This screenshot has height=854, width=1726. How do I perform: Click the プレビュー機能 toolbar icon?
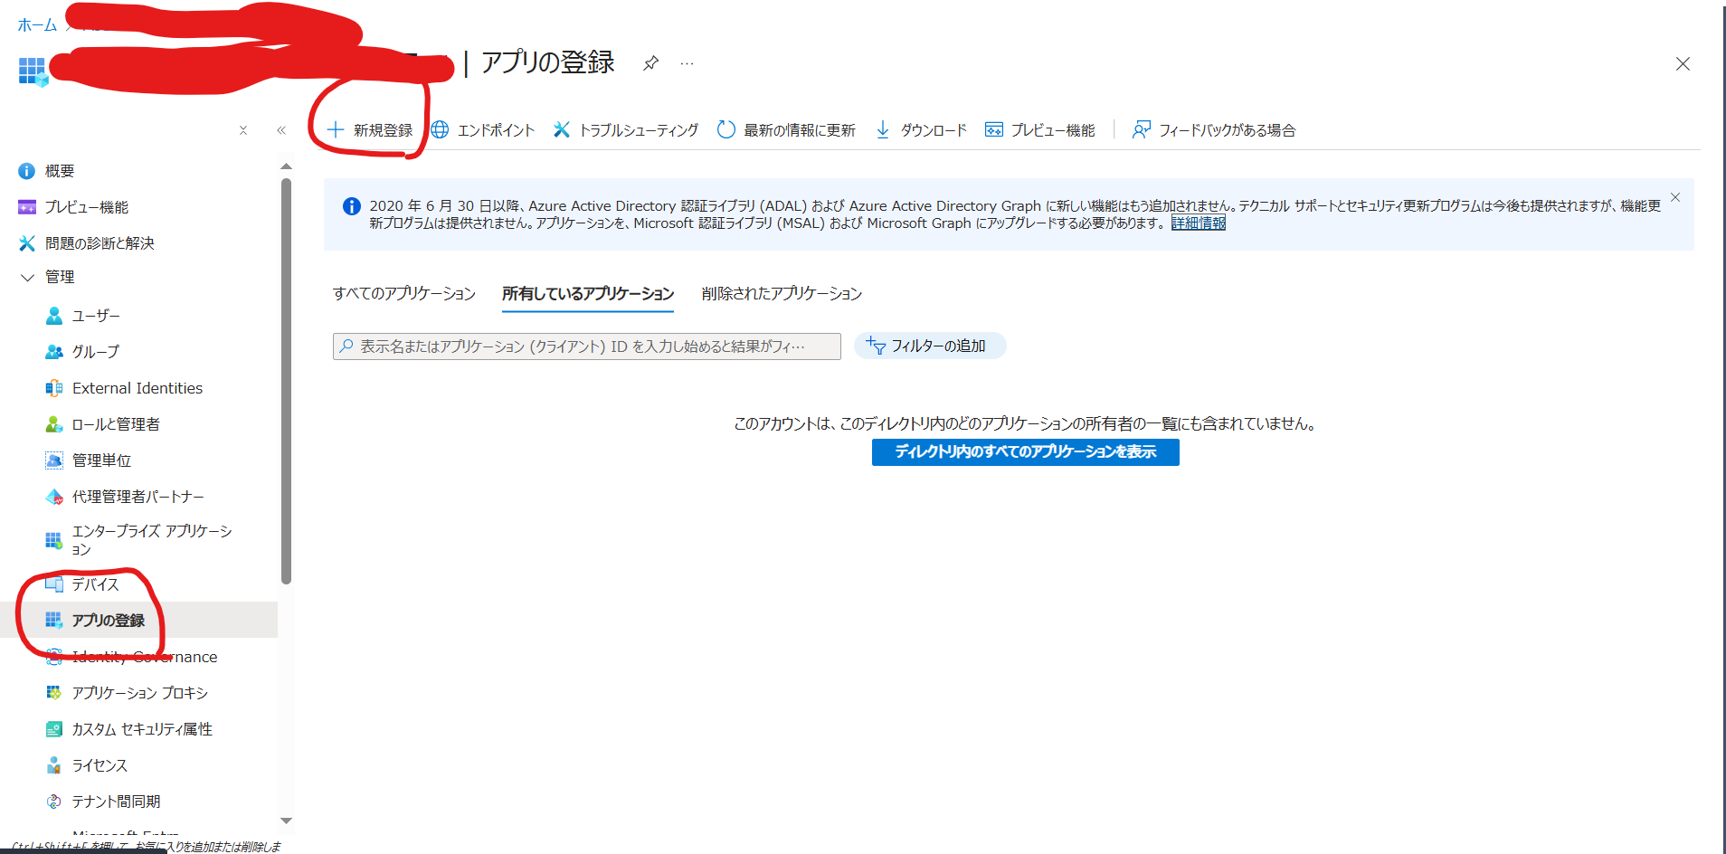[x=994, y=129]
